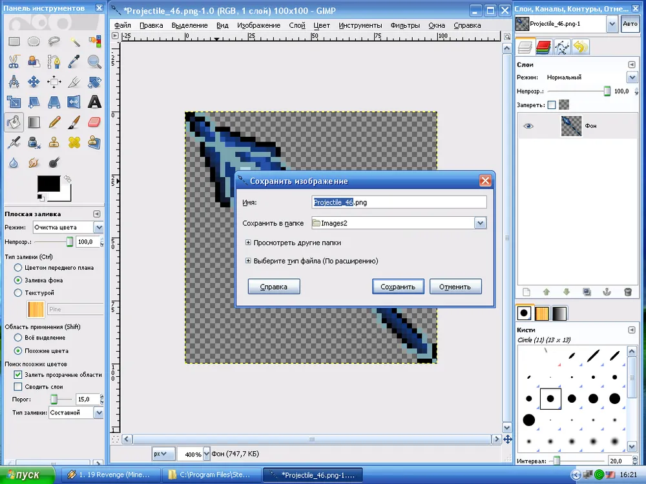
Task: Select the Всё выделение radio option
Action: (18, 338)
